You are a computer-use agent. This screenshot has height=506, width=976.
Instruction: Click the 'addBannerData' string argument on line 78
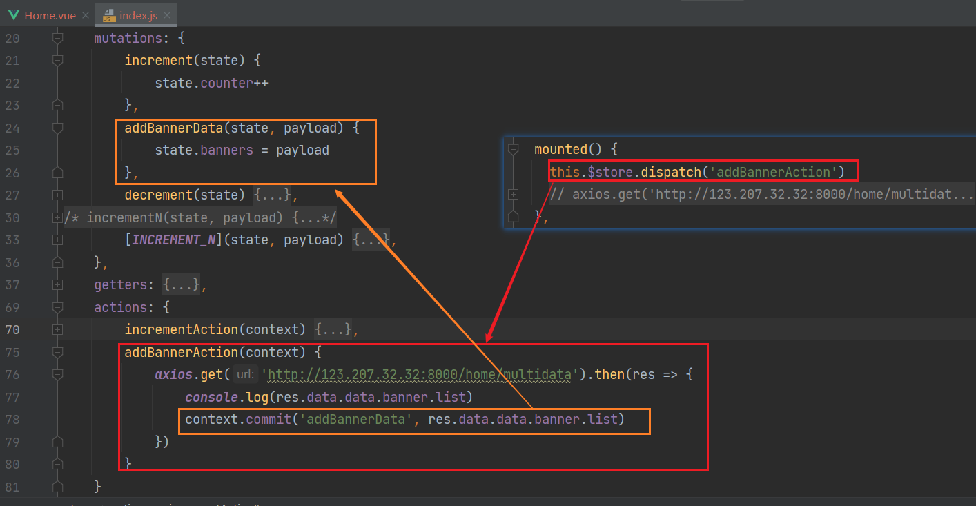(x=356, y=420)
